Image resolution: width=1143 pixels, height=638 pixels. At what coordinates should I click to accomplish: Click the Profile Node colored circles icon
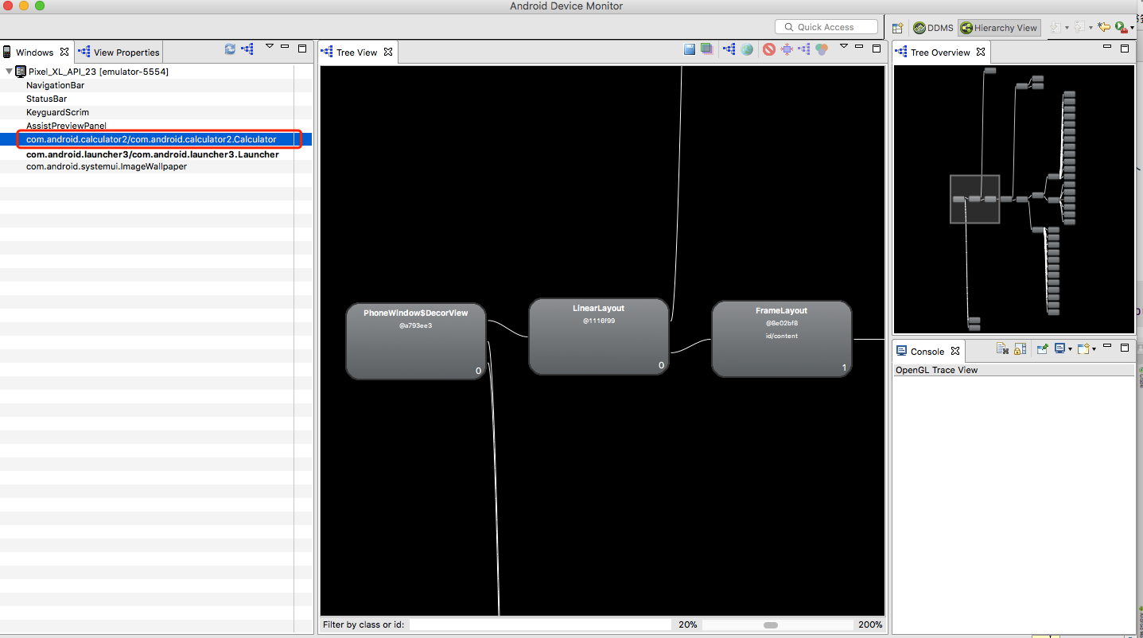(822, 49)
